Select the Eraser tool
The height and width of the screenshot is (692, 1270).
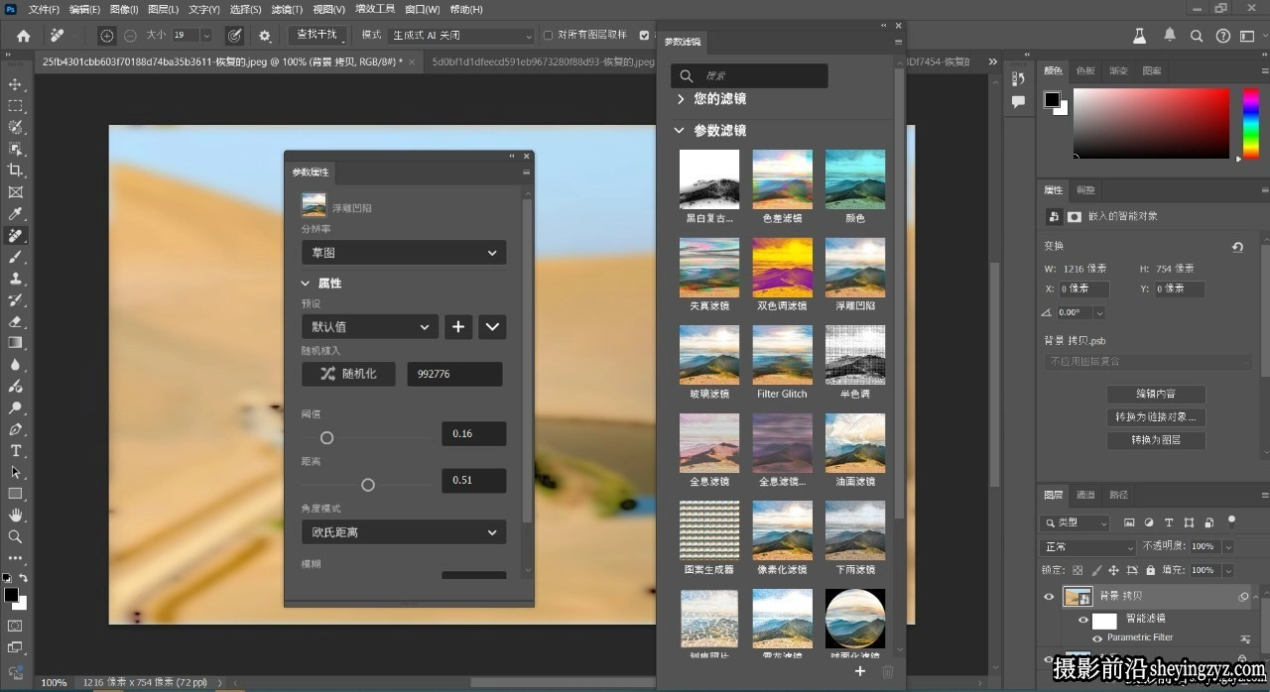pyautogui.click(x=15, y=321)
